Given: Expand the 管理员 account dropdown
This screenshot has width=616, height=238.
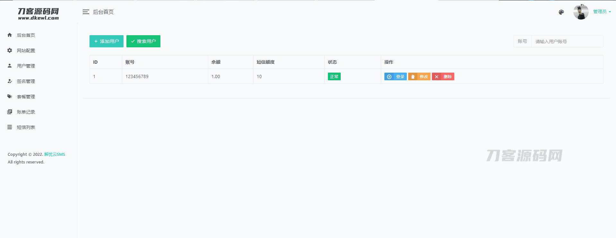Looking at the screenshot, I should pos(602,12).
